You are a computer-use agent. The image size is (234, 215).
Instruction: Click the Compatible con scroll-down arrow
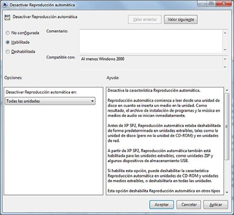(x=225, y=67)
